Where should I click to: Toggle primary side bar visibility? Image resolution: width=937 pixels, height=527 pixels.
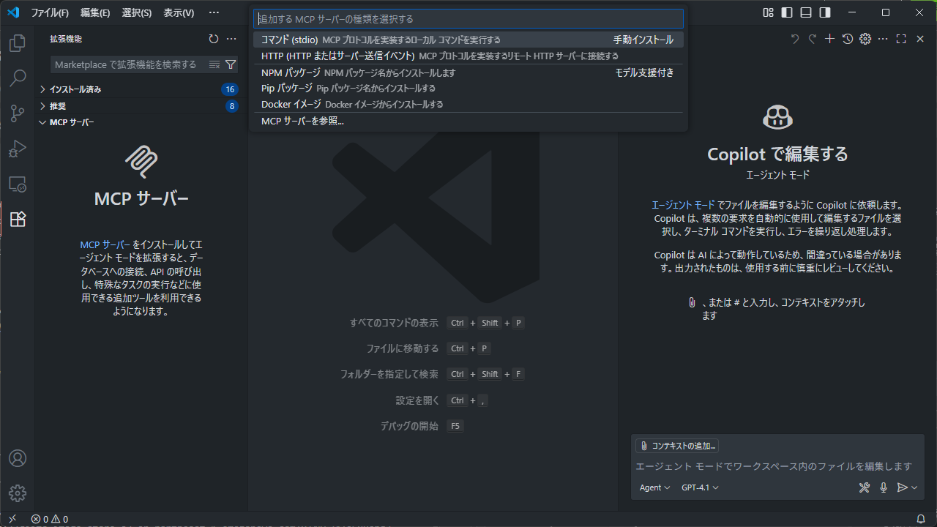[x=787, y=12]
